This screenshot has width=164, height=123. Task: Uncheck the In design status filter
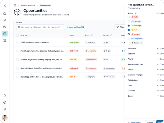coord(129,26)
